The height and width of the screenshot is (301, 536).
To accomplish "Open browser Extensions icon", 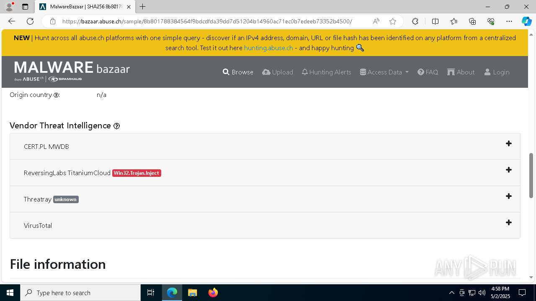I will pyautogui.click(x=415, y=21).
